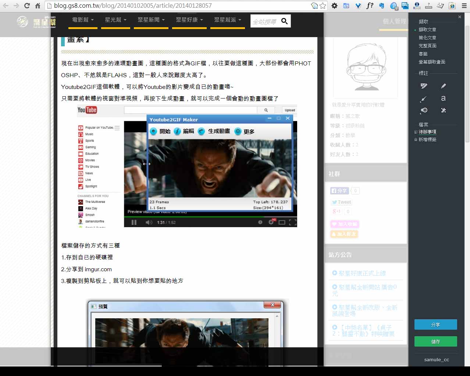This screenshot has height=376, width=470.
Task: Pause the YouTube video in the article image
Action: pos(134,222)
